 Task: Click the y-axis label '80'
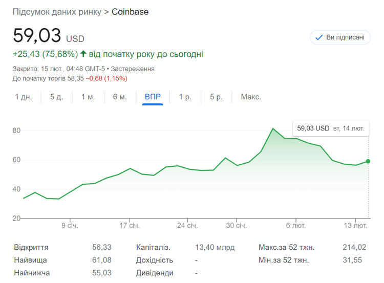16,130
